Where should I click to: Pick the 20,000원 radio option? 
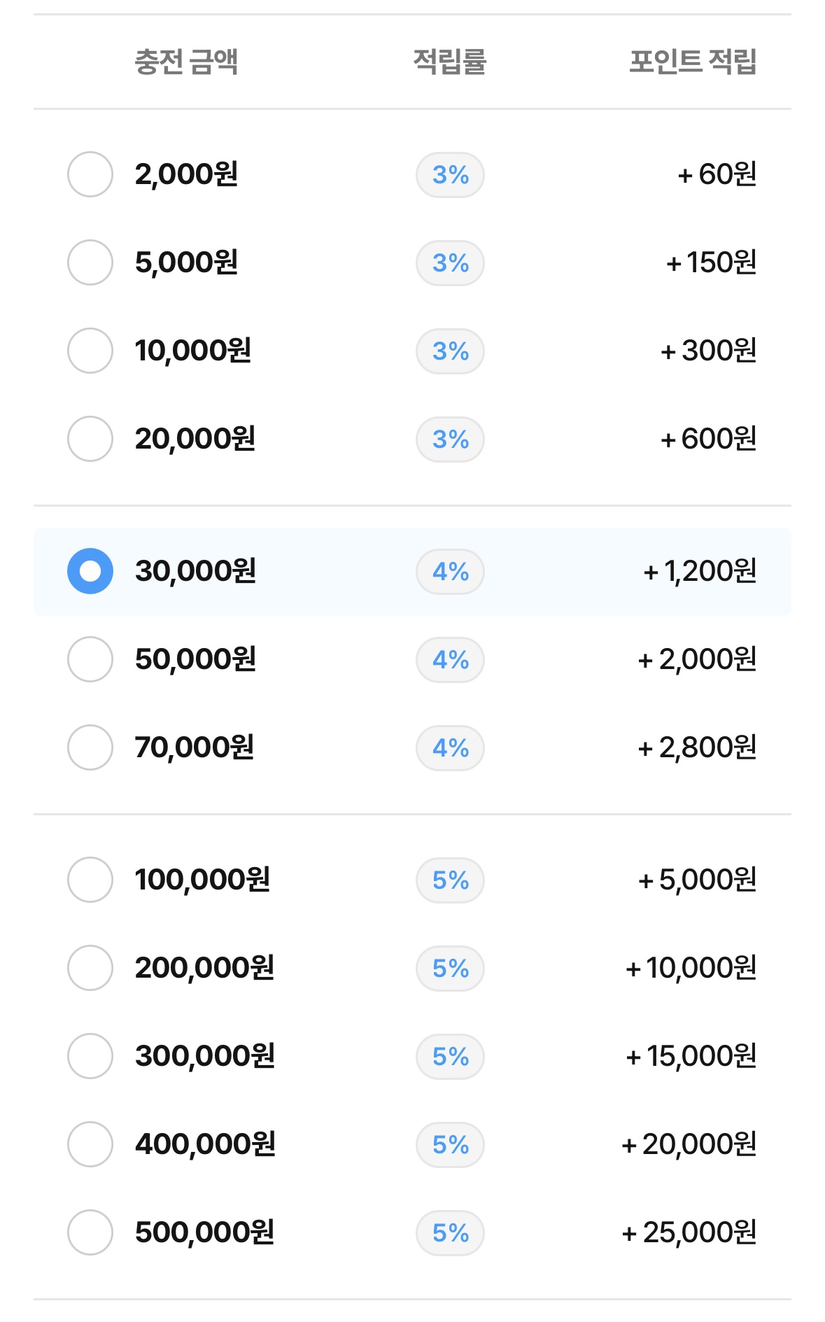tap(90, 439)
